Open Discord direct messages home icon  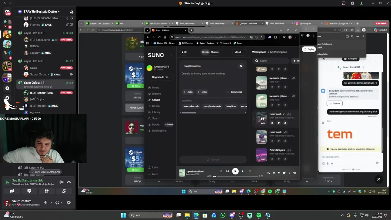[x=7, y=11]
